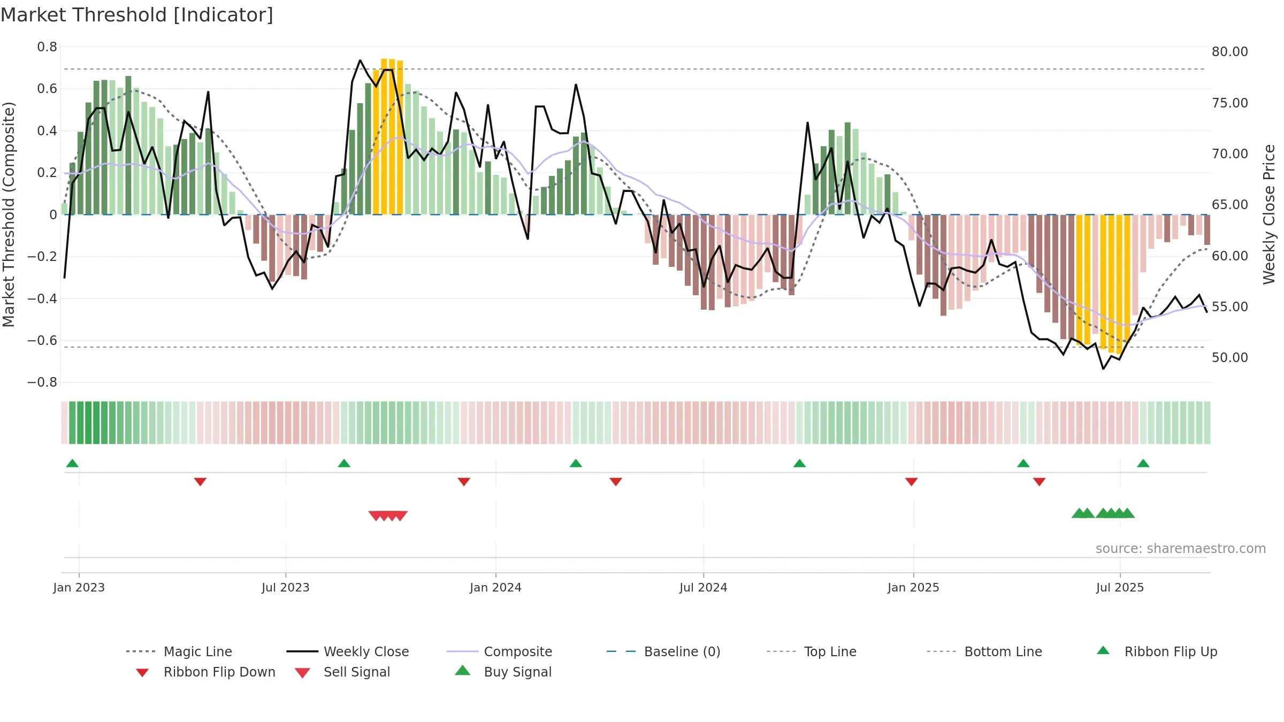Toggle the Ribbon Flip Down legend entry
Viewport: 1284px width, 722px height.
(205, 672)
